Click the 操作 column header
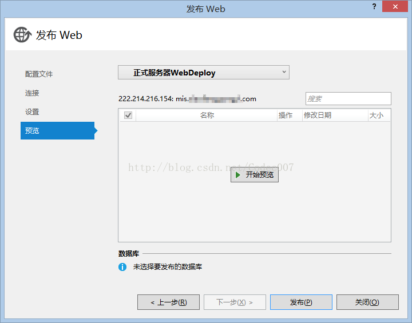The height and width of the screenshot is (323, 412). (286, 115)
